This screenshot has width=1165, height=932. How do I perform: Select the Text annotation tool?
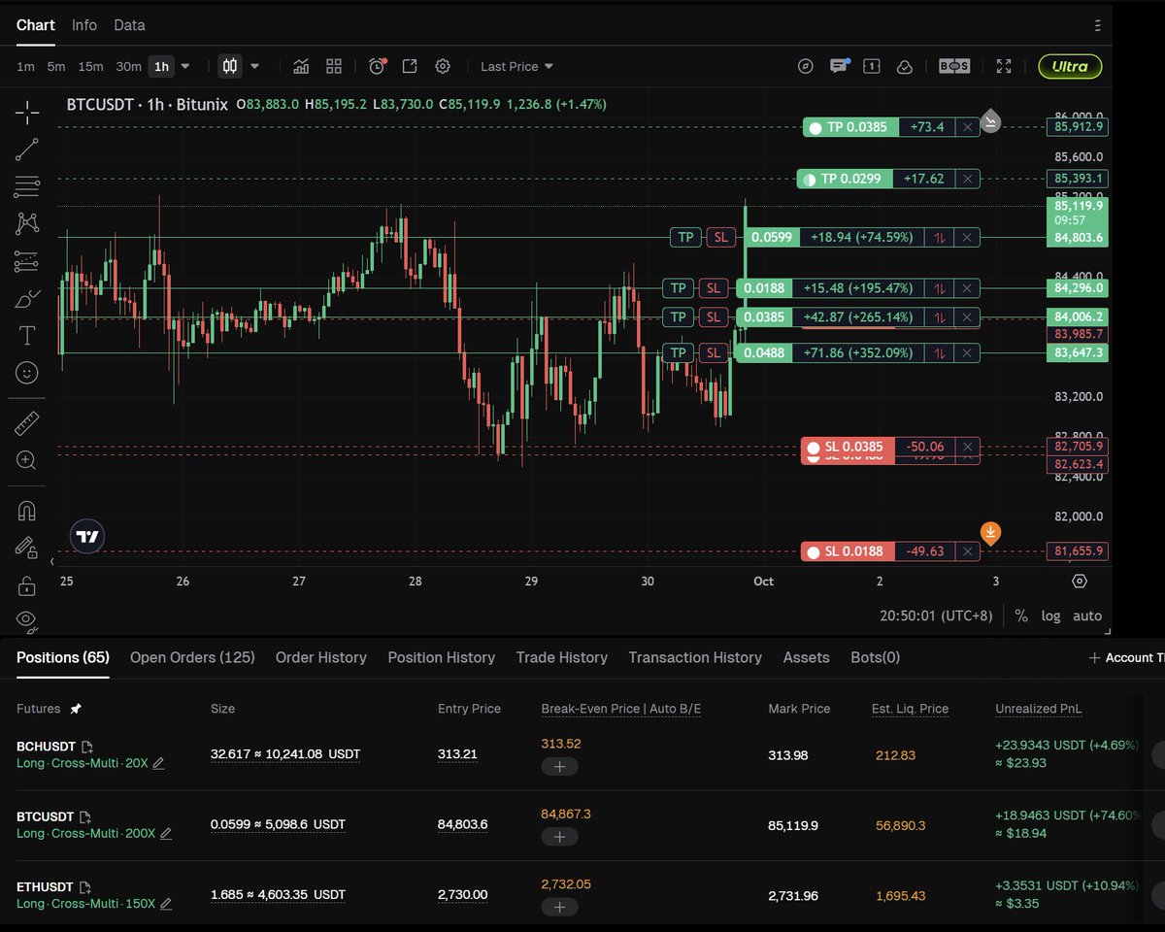27,336
